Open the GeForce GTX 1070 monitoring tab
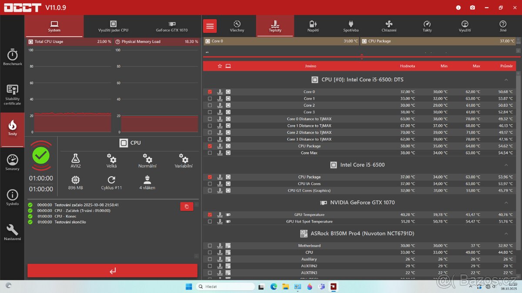 point(171,26)
